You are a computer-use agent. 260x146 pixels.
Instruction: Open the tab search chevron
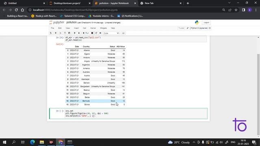pos(229,3)
